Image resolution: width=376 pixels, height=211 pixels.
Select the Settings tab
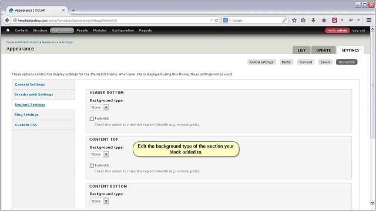click(350, 50)
